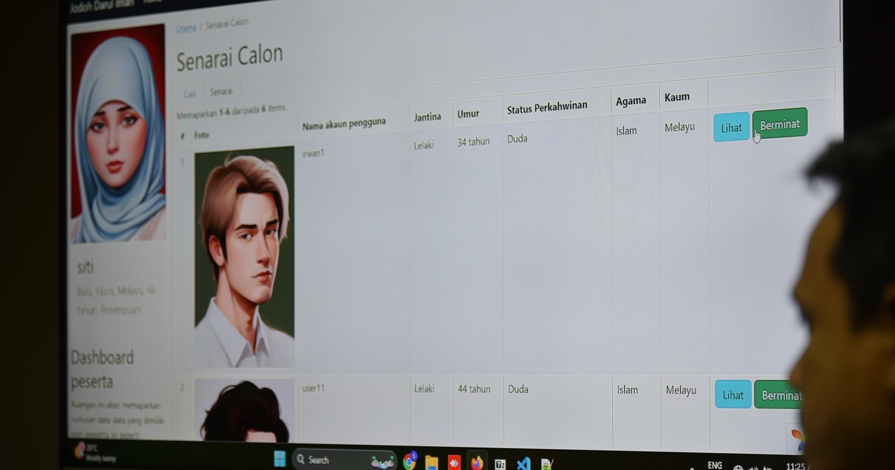Click the taskbar clock showing 11:25
Image resolution: width=895 pixels, height=470 pixels.
(x=796, y=466)
